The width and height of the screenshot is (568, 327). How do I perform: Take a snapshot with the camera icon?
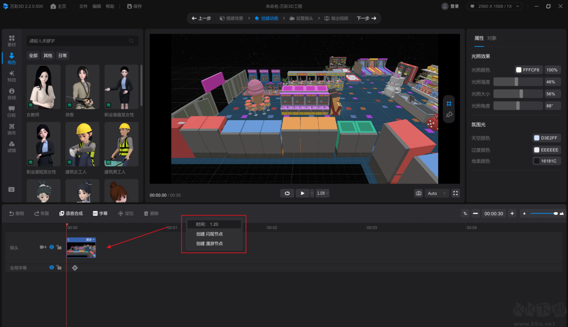click(418, 193)
